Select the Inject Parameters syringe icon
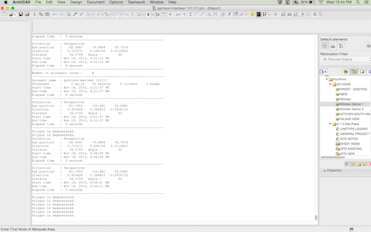This screenshot has height=232, width=371. (x=82, y=14)
